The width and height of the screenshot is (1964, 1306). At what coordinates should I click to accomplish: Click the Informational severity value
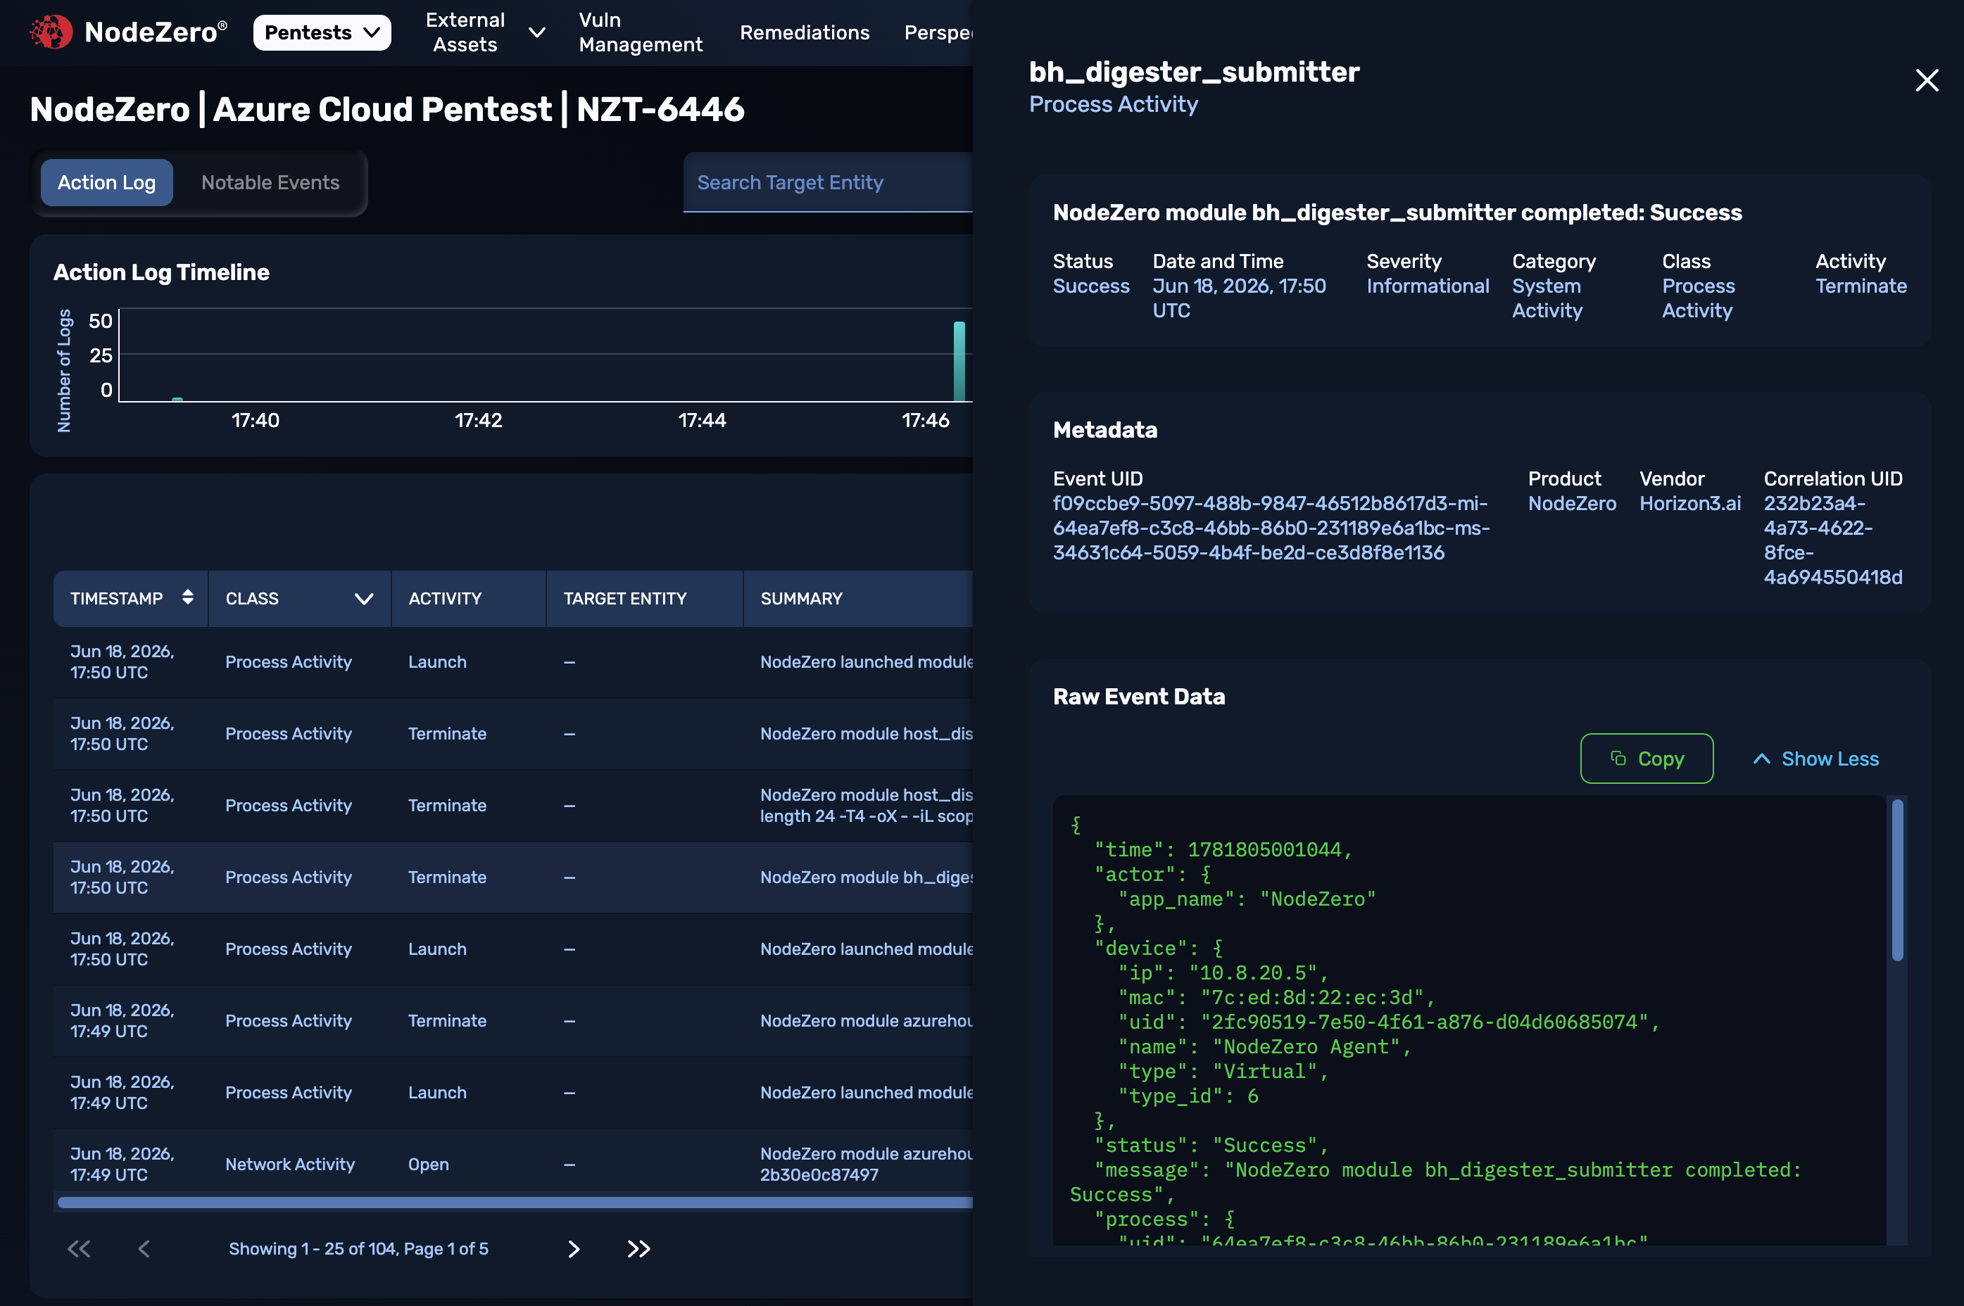point(1428,286)
